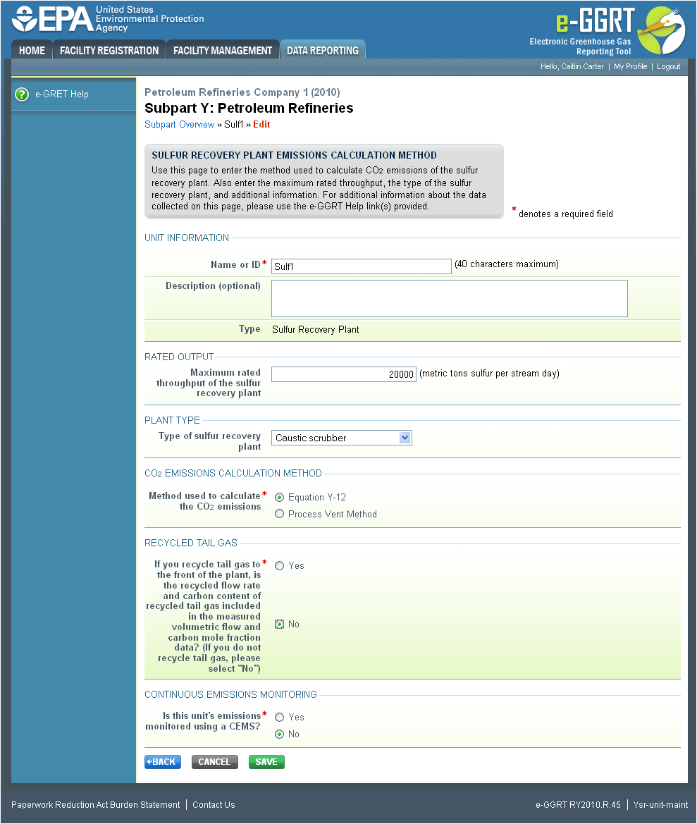
Task: Focus the maximum rated throughput field
Action: pyautogui.click(x=343, y=374)
